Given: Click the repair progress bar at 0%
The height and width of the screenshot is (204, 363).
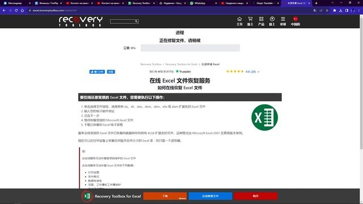Looking at the screenshot, I should pos(190,48).
